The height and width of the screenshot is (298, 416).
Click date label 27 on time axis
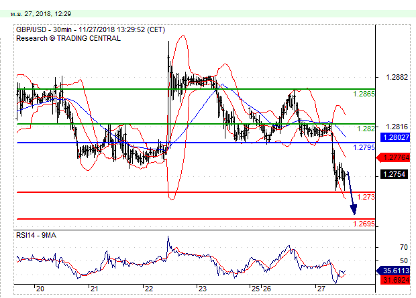[x=321, y=289]
